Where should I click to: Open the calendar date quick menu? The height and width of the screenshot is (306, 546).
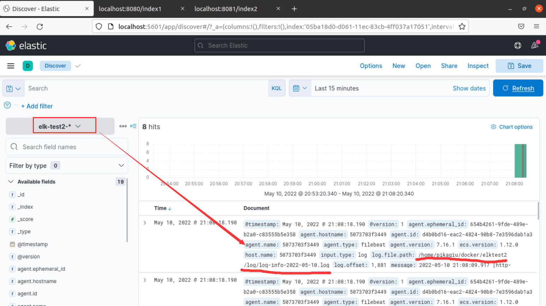pos(300,88)
